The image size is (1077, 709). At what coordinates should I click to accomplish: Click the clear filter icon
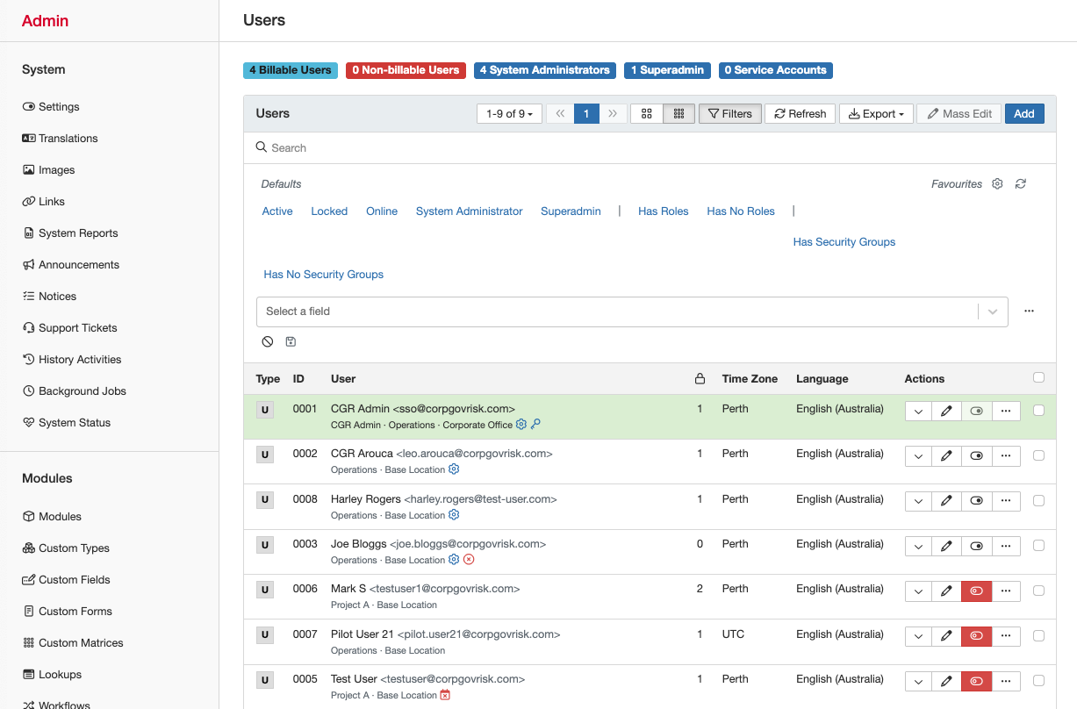(x=268, y=341)
